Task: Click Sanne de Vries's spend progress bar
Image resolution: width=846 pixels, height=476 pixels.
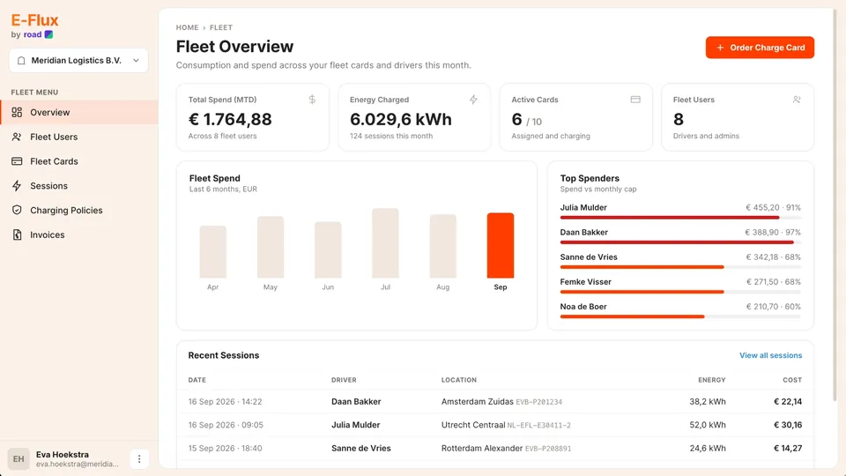Action: tap(680, 266)
